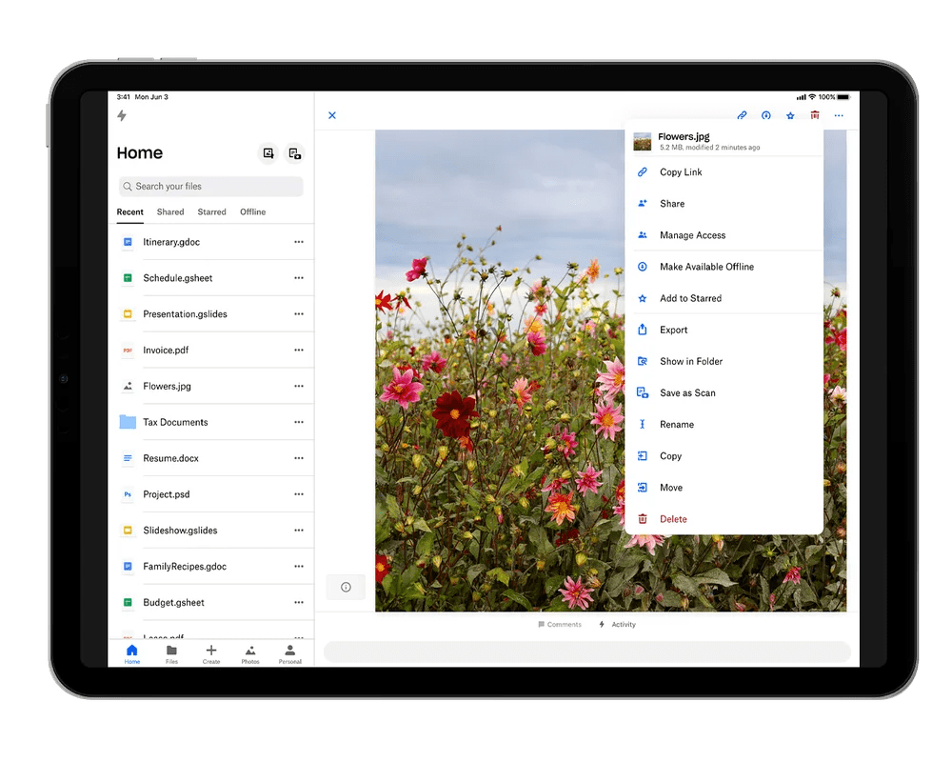Screen dimensions: 952x762
Task: Select Make Available Offline in the menu
Action: [706, 267]
